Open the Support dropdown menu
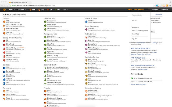Screen dimensions: 172x107 point(164,10)
